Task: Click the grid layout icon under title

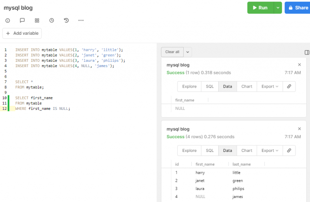Action: pos(37,20)
